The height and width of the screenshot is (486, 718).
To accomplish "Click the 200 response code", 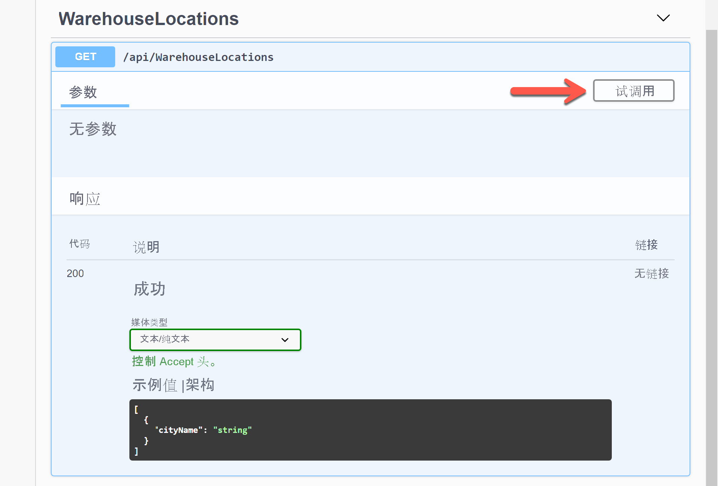I will point(75,273).
